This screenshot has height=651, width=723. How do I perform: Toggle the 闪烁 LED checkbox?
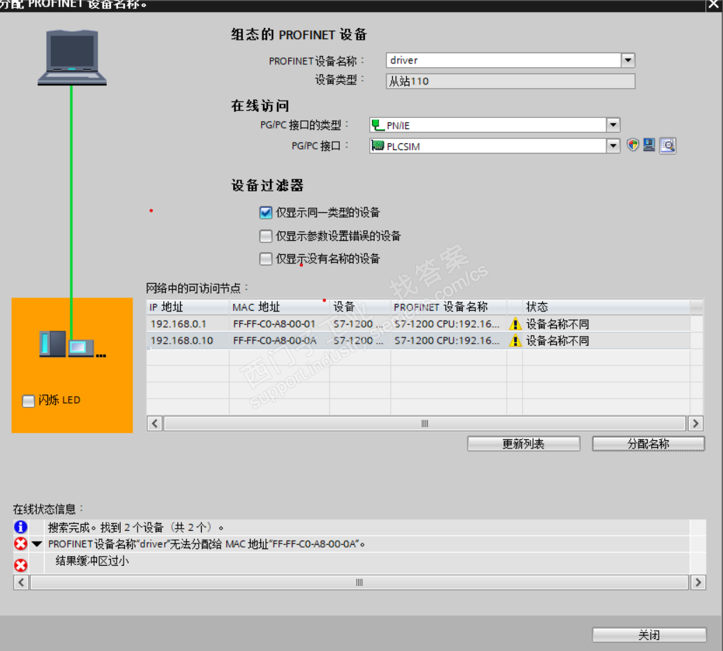tap(29, 401)
